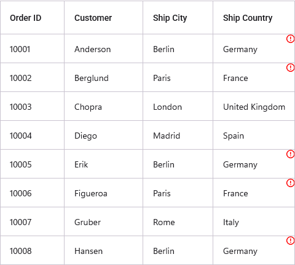The height and width of the screenshot is (265, 295).
Task: Select the Chopra customer cell
Action: coord(103,106)
